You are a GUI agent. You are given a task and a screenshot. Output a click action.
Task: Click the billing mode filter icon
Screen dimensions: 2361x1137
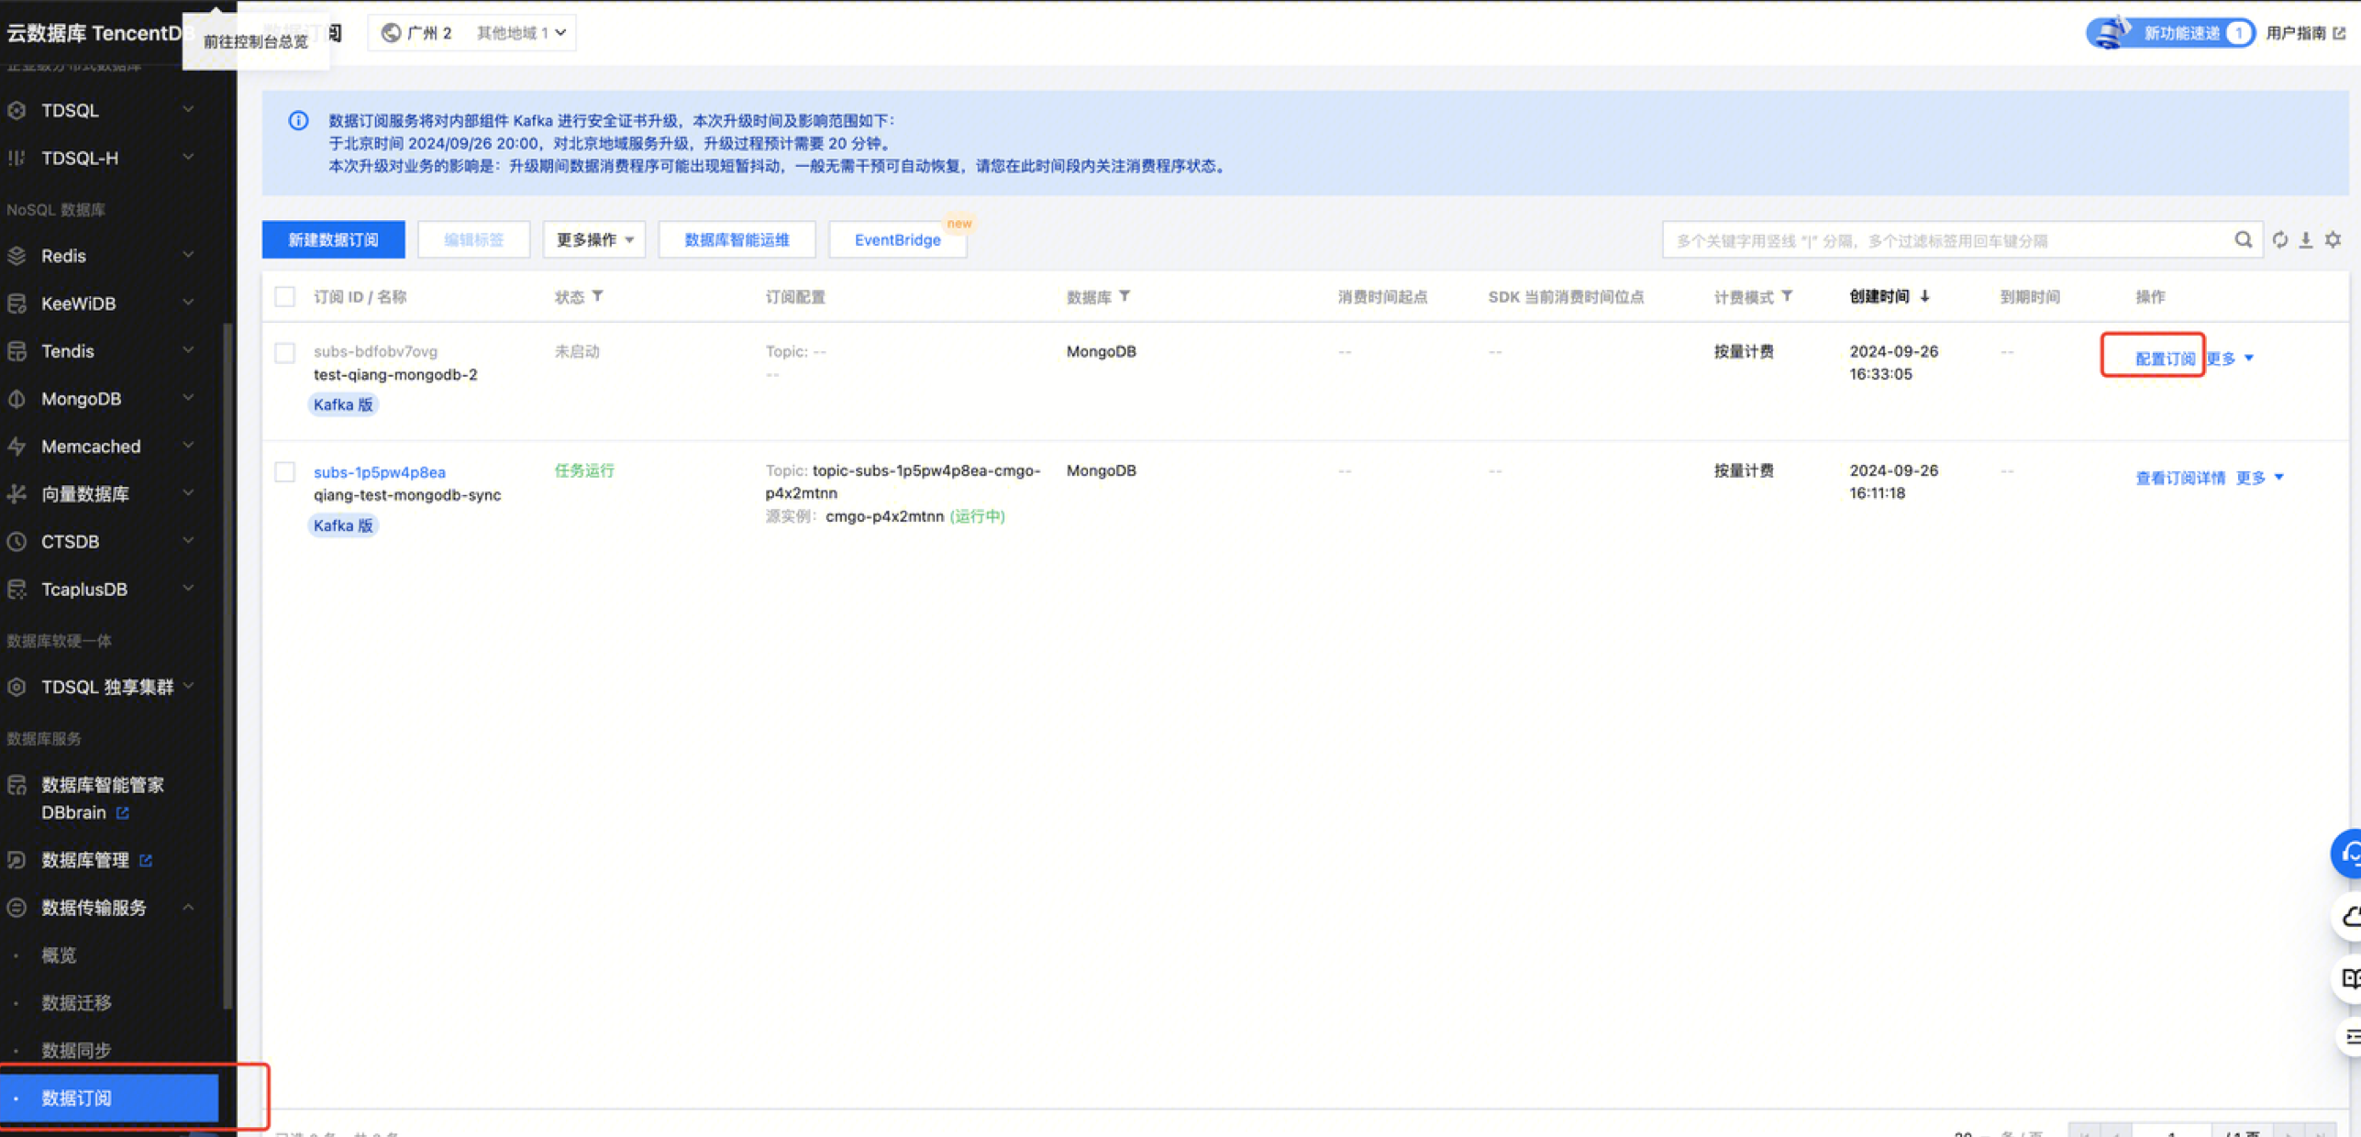(1787, 296)
